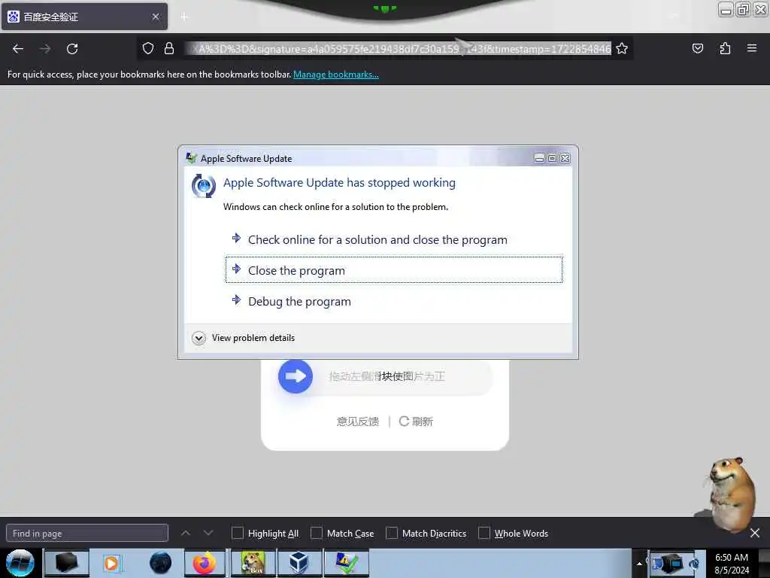The image size is (770, 578).
Task: Enable the Match Case checkbox
Action: click(317, 533)
